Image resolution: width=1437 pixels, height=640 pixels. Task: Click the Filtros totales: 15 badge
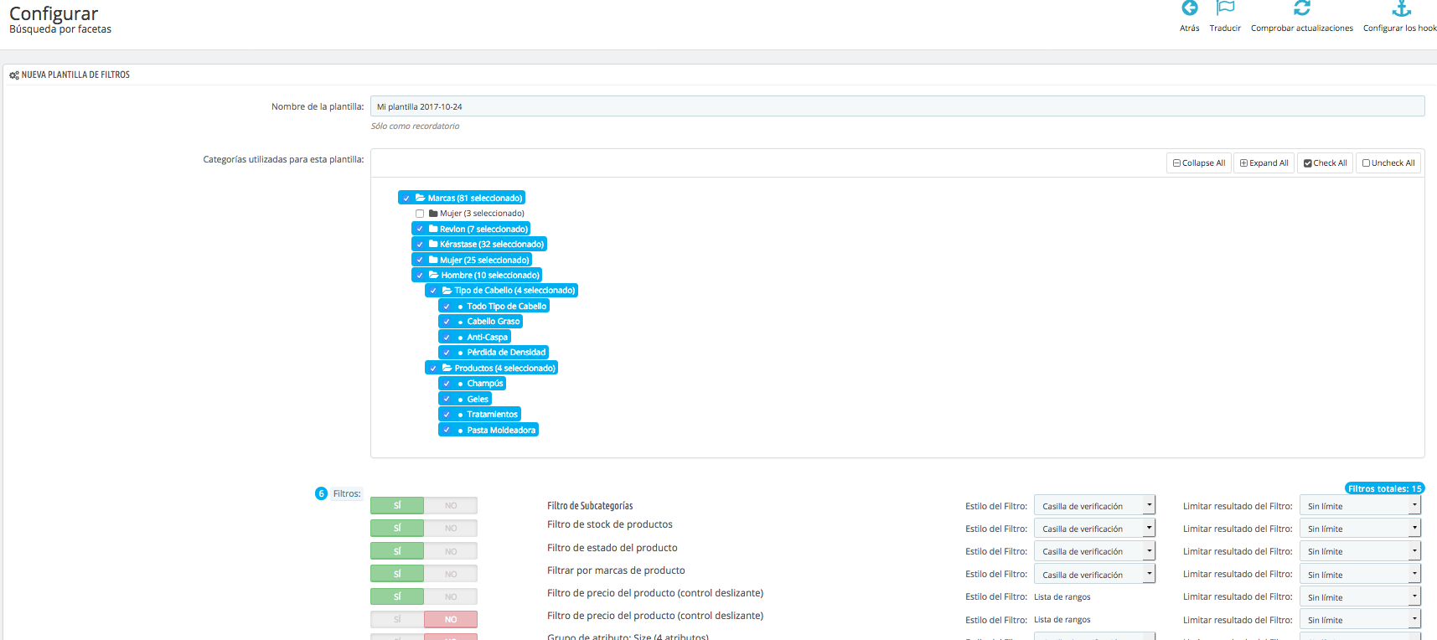[x=1384, y=488]
